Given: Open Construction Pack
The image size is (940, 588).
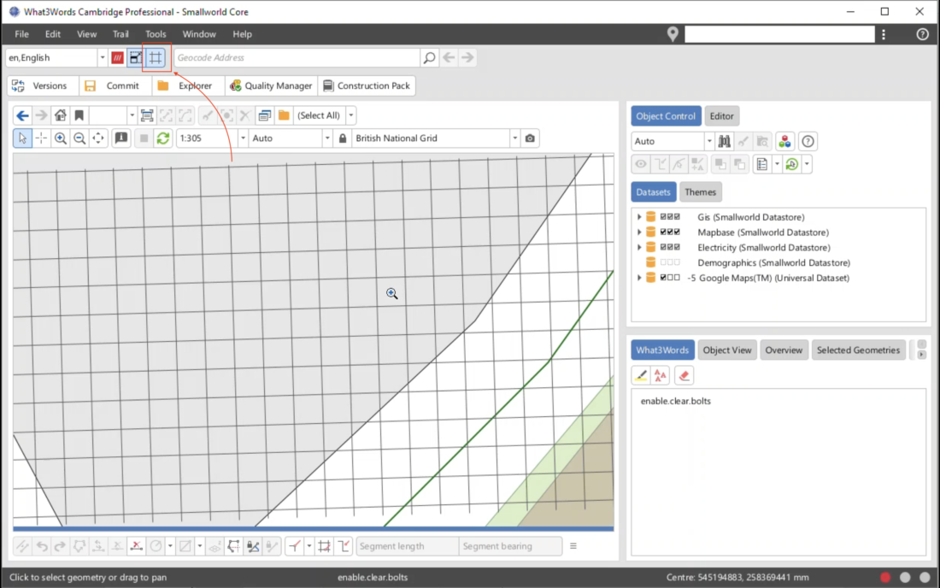Looking at the screenshot, I should [367, 85].
